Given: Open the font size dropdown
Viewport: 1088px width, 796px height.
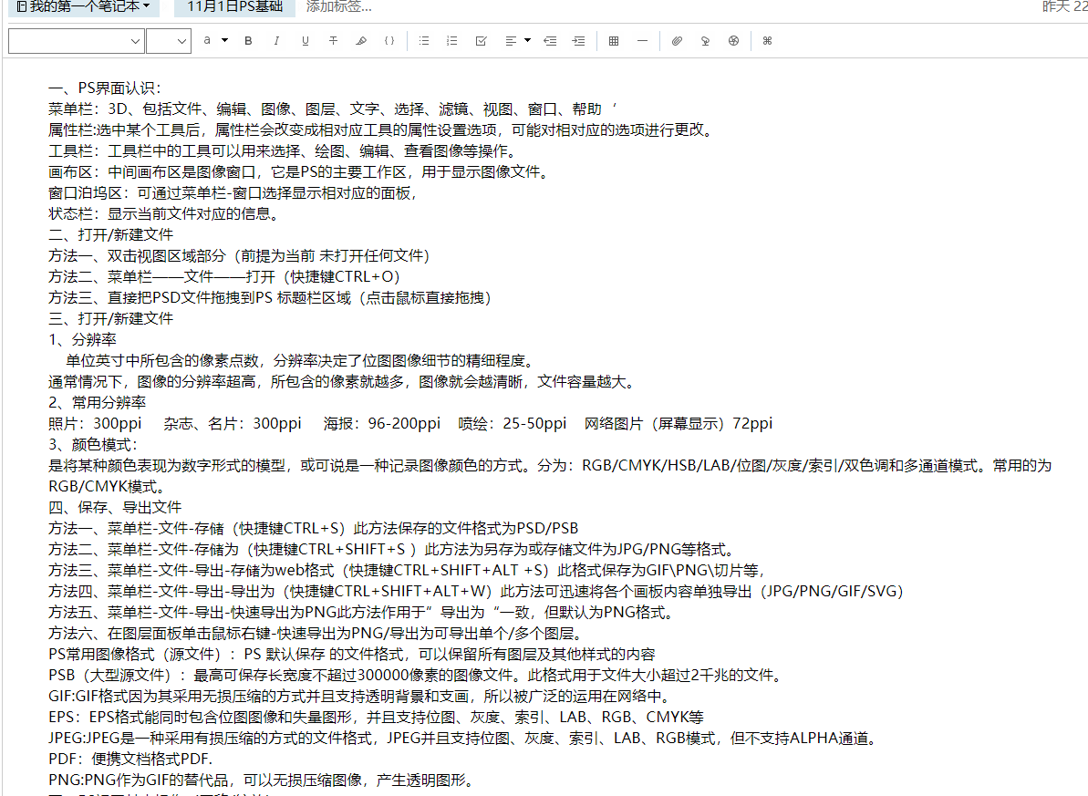Looking at the screenshot, I should [169, 41].
